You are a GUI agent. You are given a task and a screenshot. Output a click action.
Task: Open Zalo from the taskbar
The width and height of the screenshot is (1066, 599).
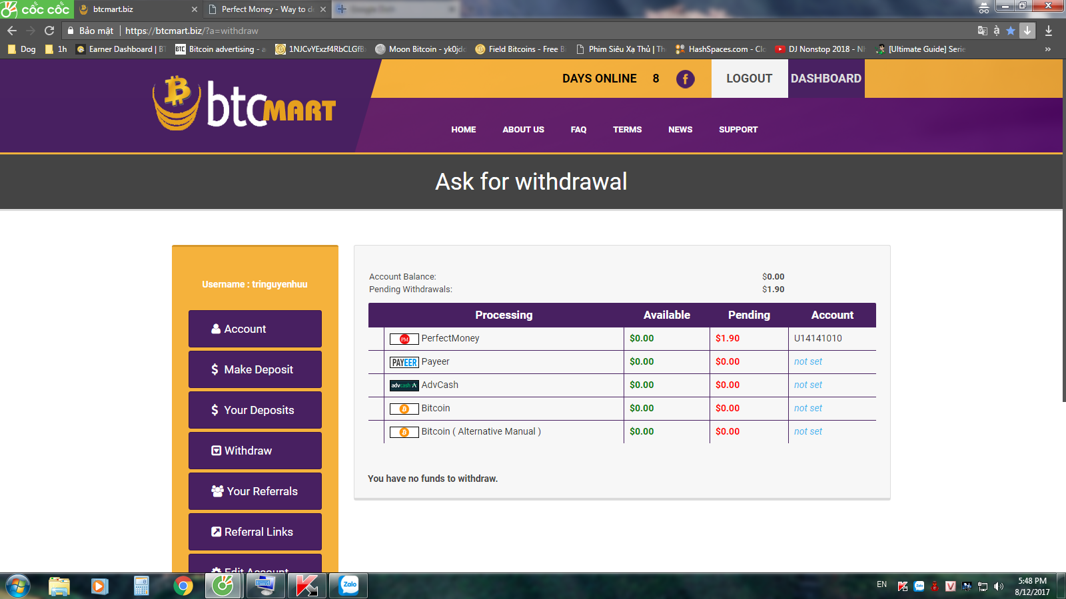point(349,586)
